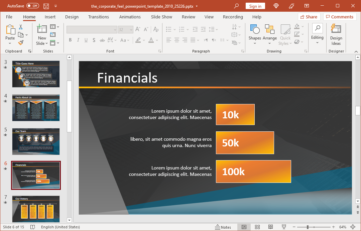Toggle AutoSave switch

click(33, 6)
